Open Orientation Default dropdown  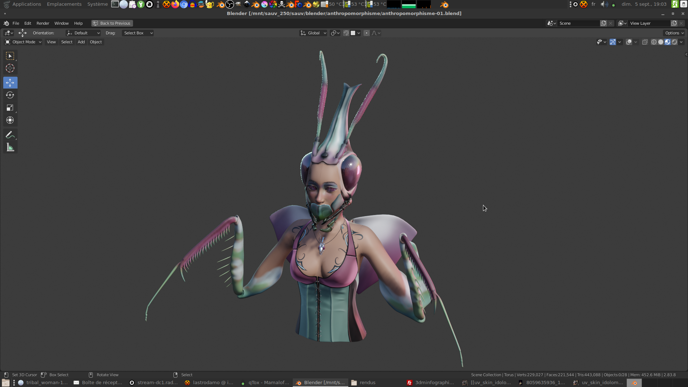click(x=83, y=33)
